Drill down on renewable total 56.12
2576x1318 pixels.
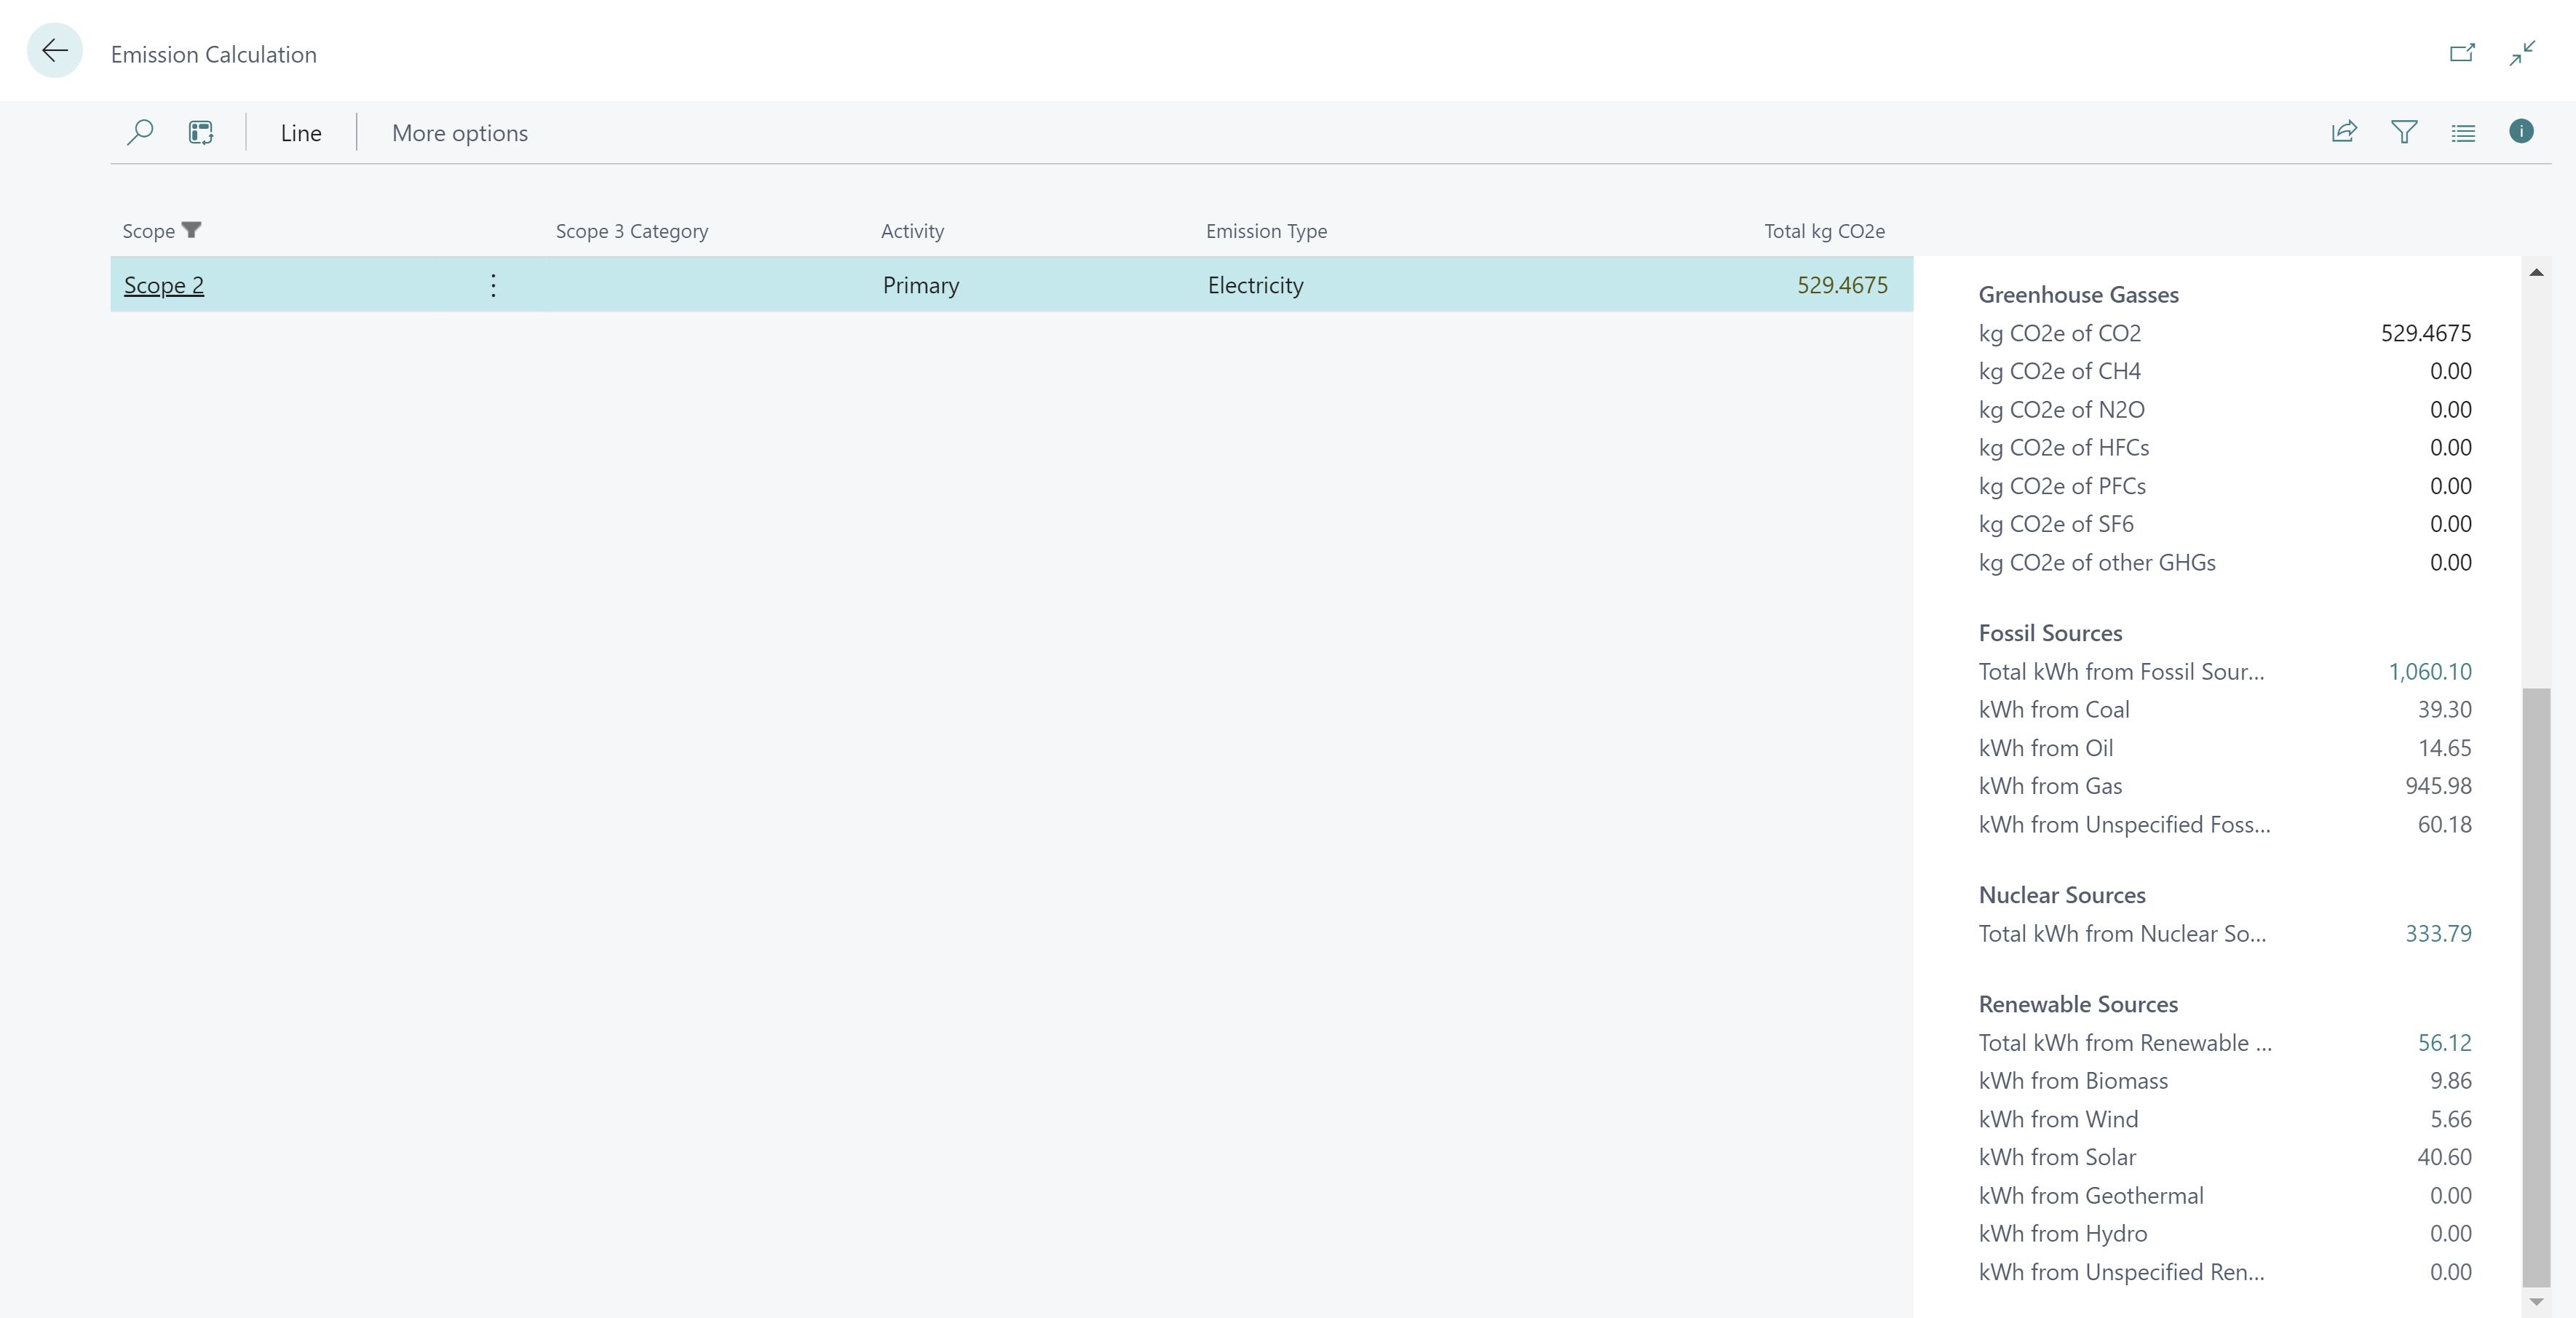coord(2444,1042)
